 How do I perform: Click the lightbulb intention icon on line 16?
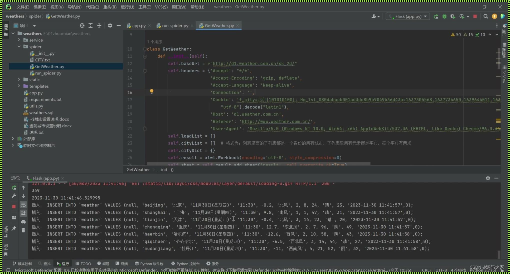pyautogui.click(x=151, y=91)
